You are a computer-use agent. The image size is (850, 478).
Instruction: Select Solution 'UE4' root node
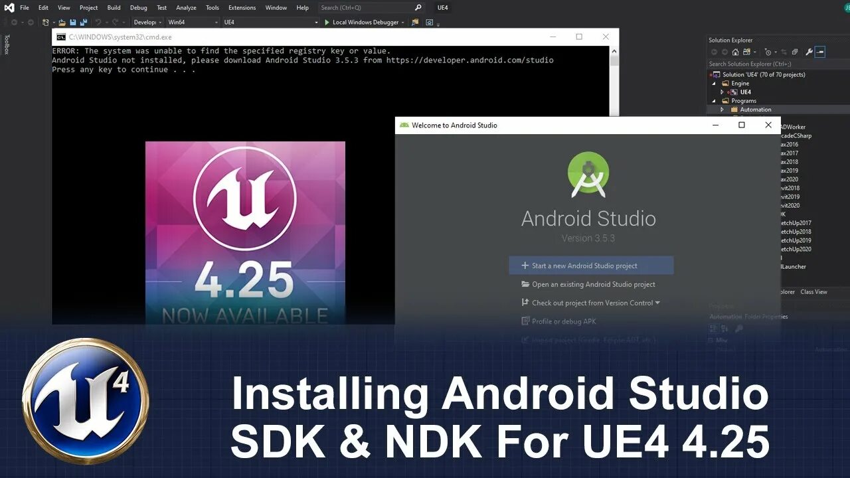tap(758, 74)
